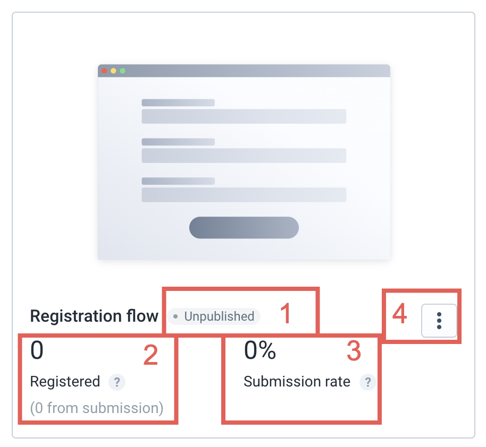Screen dimensions: 486x447
Task: Click the Unpublished status badge
Action: pyautogui.click(x=214, y=316)
